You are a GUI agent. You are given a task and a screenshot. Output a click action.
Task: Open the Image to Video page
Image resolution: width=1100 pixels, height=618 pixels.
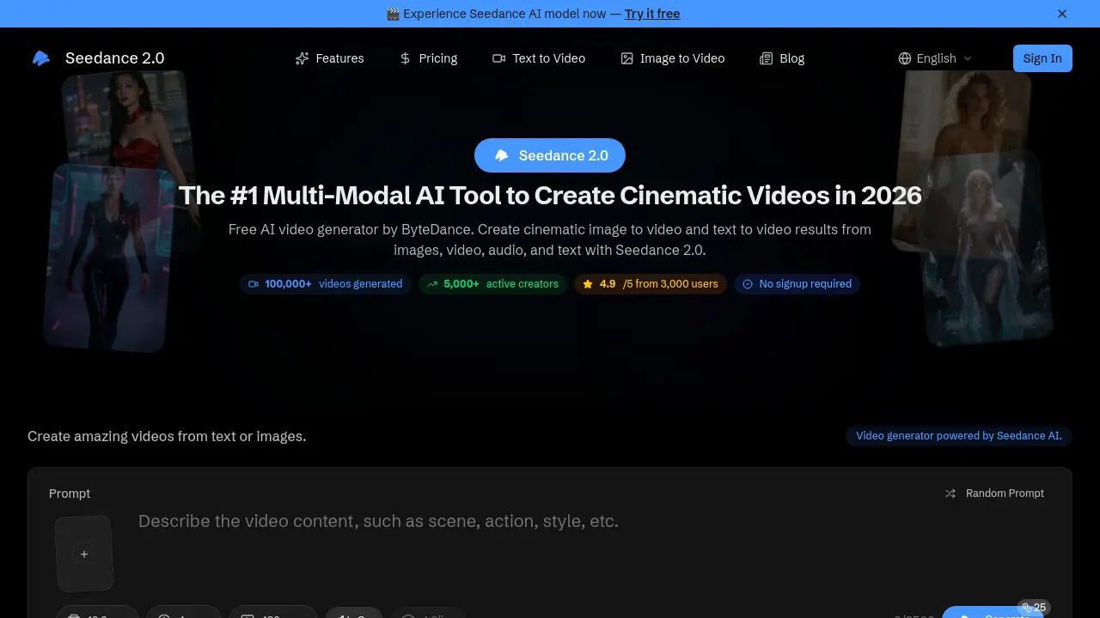(673, 58)
